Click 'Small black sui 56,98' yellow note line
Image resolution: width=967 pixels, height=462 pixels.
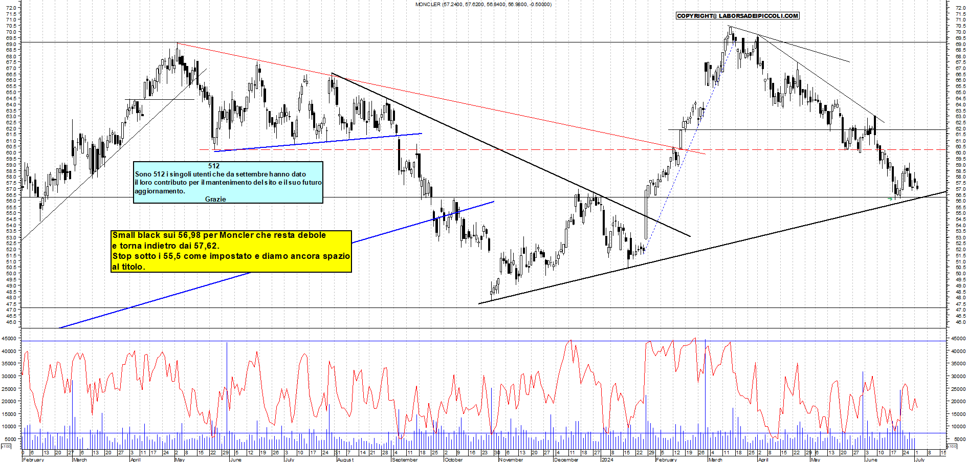pos(219,235)
